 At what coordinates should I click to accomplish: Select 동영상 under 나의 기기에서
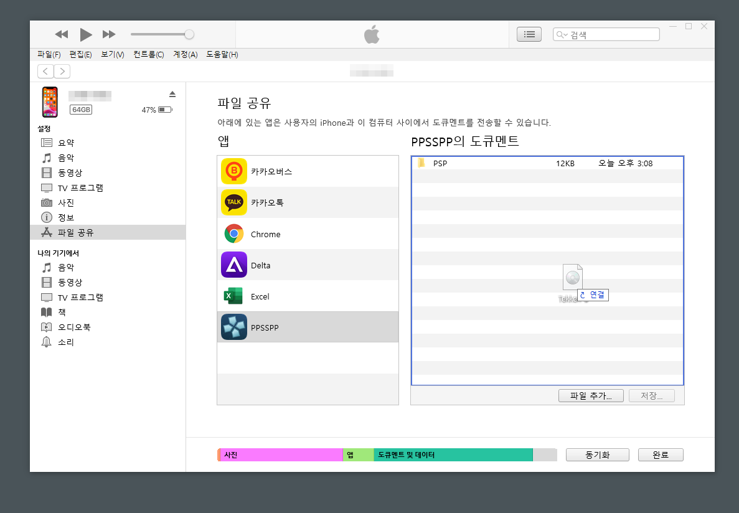(108, 283)
